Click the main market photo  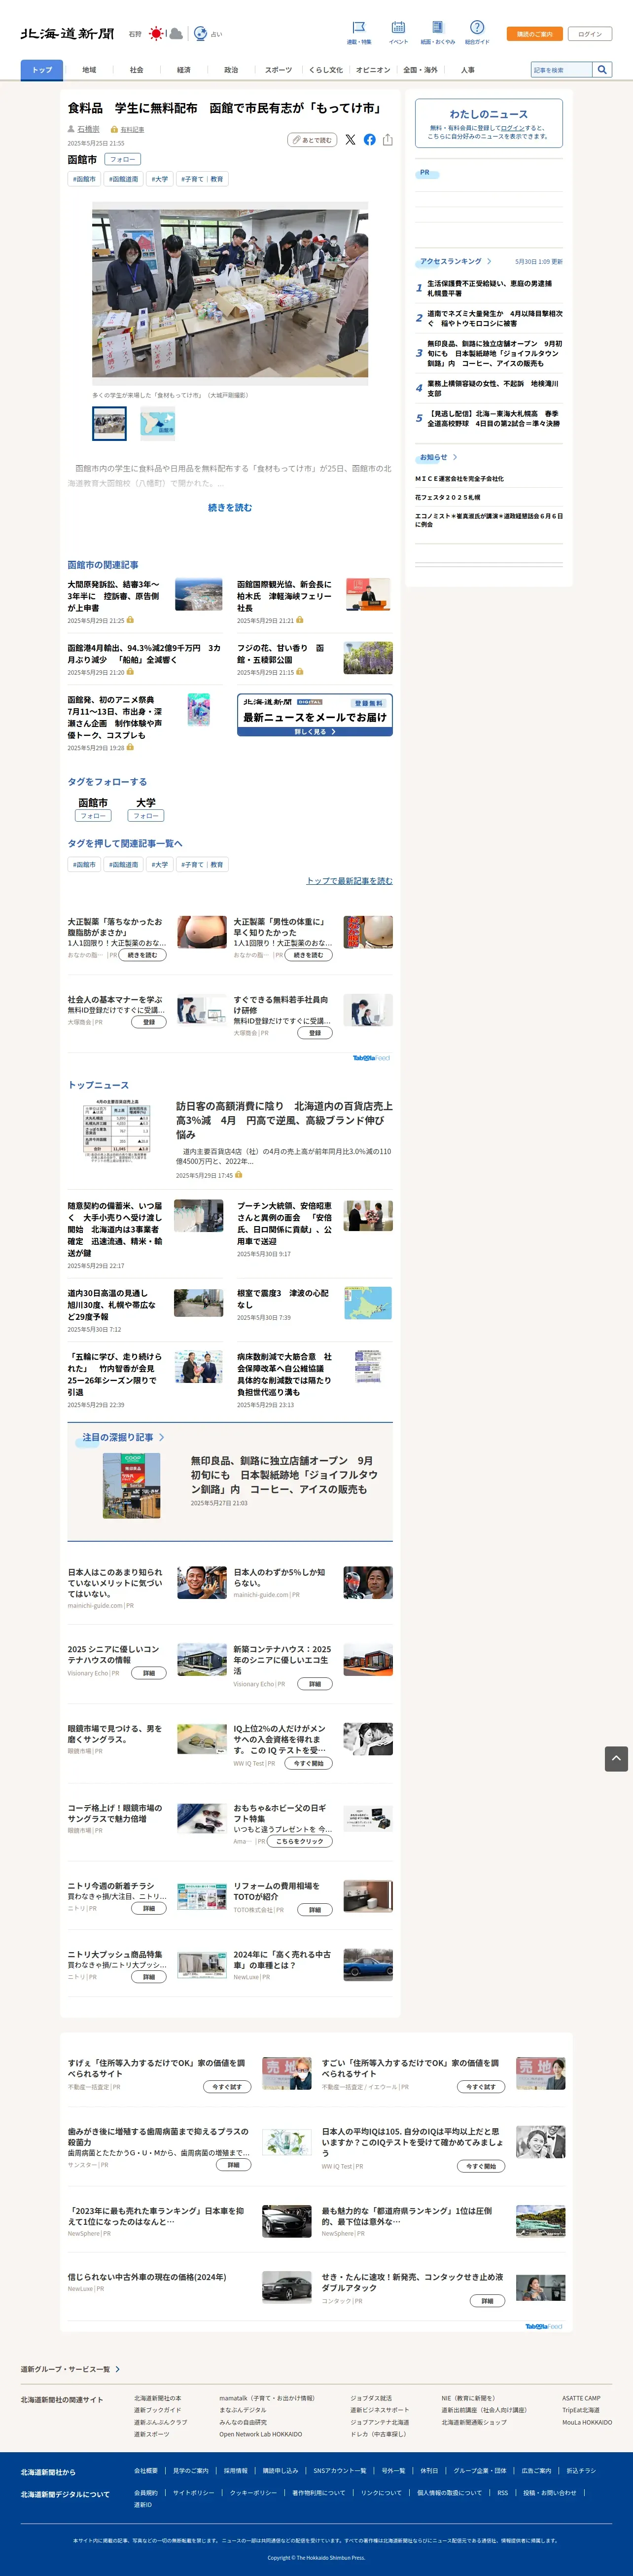[x=230, y=293]
